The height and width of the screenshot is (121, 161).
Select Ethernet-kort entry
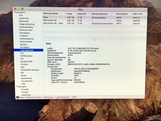pos(26,30)
